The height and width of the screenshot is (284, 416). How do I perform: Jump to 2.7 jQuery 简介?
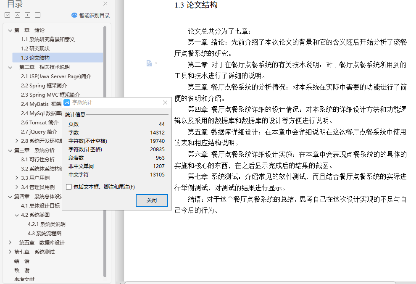[x=39, y=132]
